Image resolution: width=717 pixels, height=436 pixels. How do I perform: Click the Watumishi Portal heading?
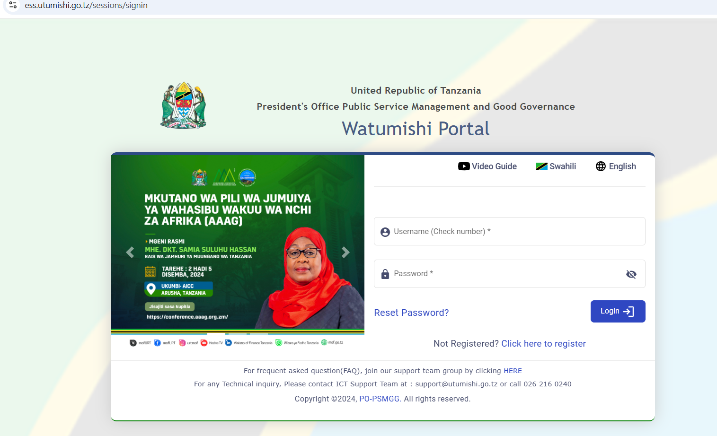click(x=416, y=129)
